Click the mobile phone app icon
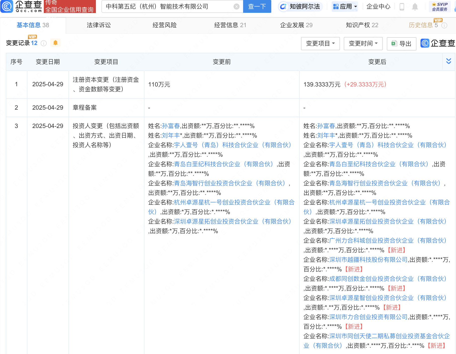Screen dimensions: 456x354 coord(402,7)
